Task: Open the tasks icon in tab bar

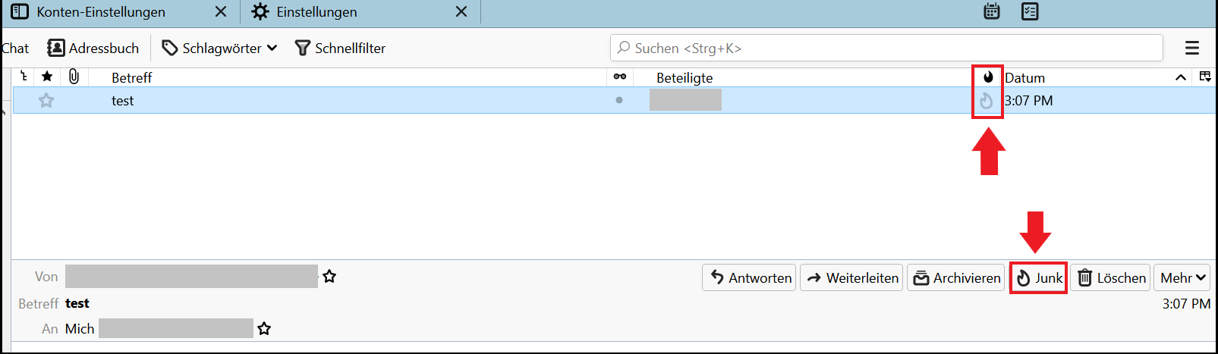Action: pyautogui.click(x=1030, y=11)
